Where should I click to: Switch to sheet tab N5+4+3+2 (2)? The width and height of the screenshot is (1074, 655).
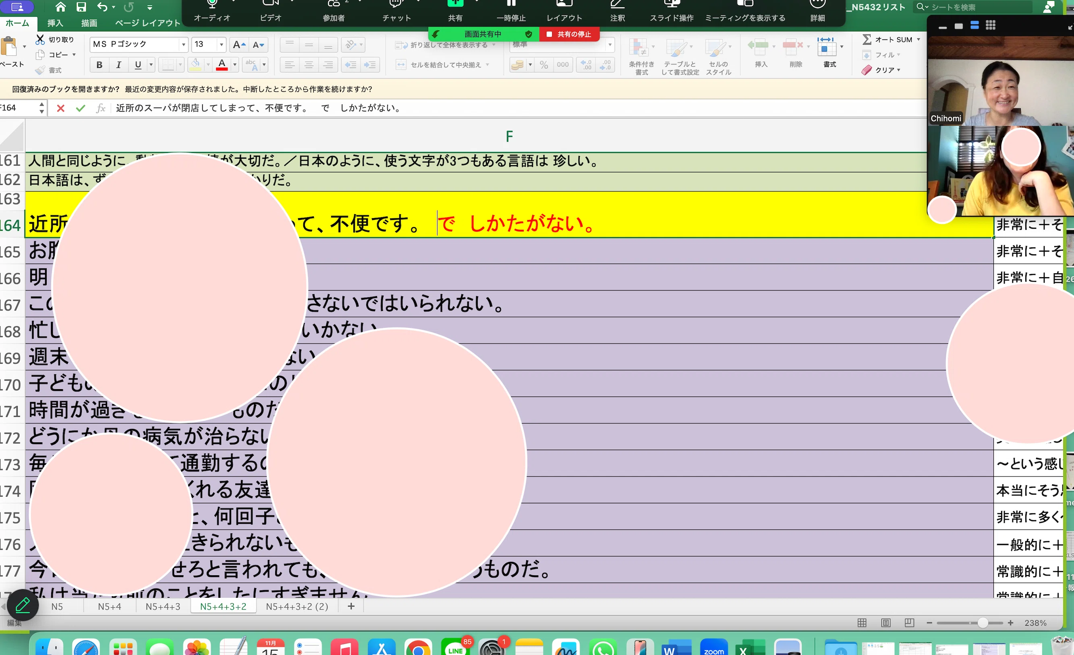(x=297, y=607)
